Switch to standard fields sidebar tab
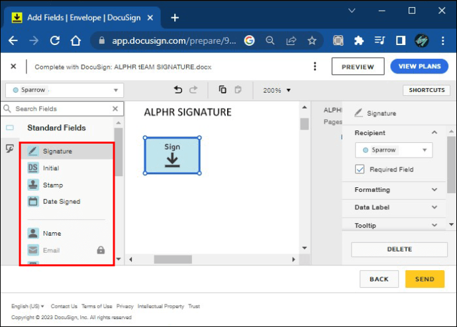This screenshot has width=457, height=327. coord(10,128)
